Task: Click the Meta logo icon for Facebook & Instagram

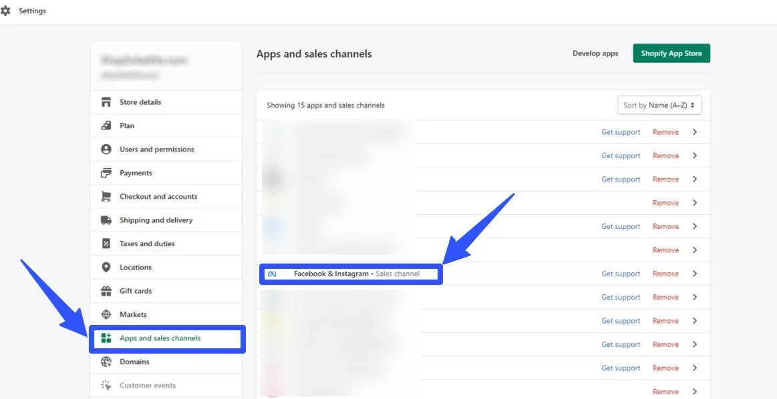Action: tap(272, 274)
